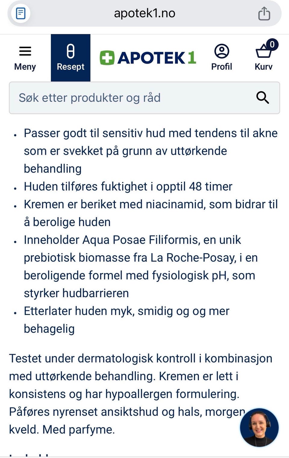Screen dimensions: 289x458
Task: Open reader view from address bar icon
Action: pyautogui.click(x=20, y=14)
